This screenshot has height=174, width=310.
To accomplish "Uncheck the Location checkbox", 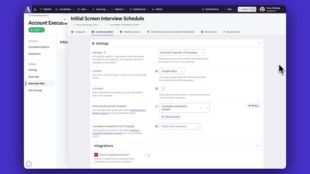I will pyautogui.click(x=156, y=71).
